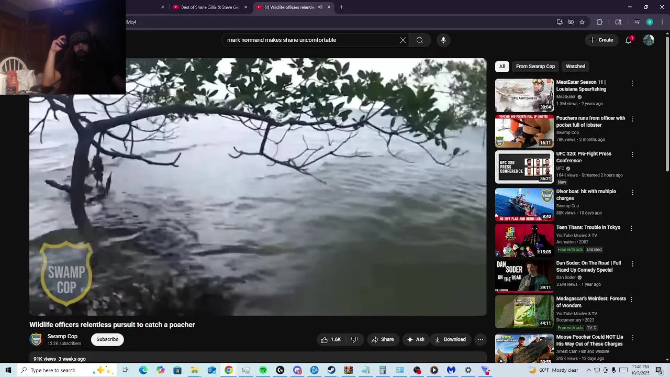Open the Chrome side panel search icon
This screenshot has height=377, width=670.
[x=618, y=22]
